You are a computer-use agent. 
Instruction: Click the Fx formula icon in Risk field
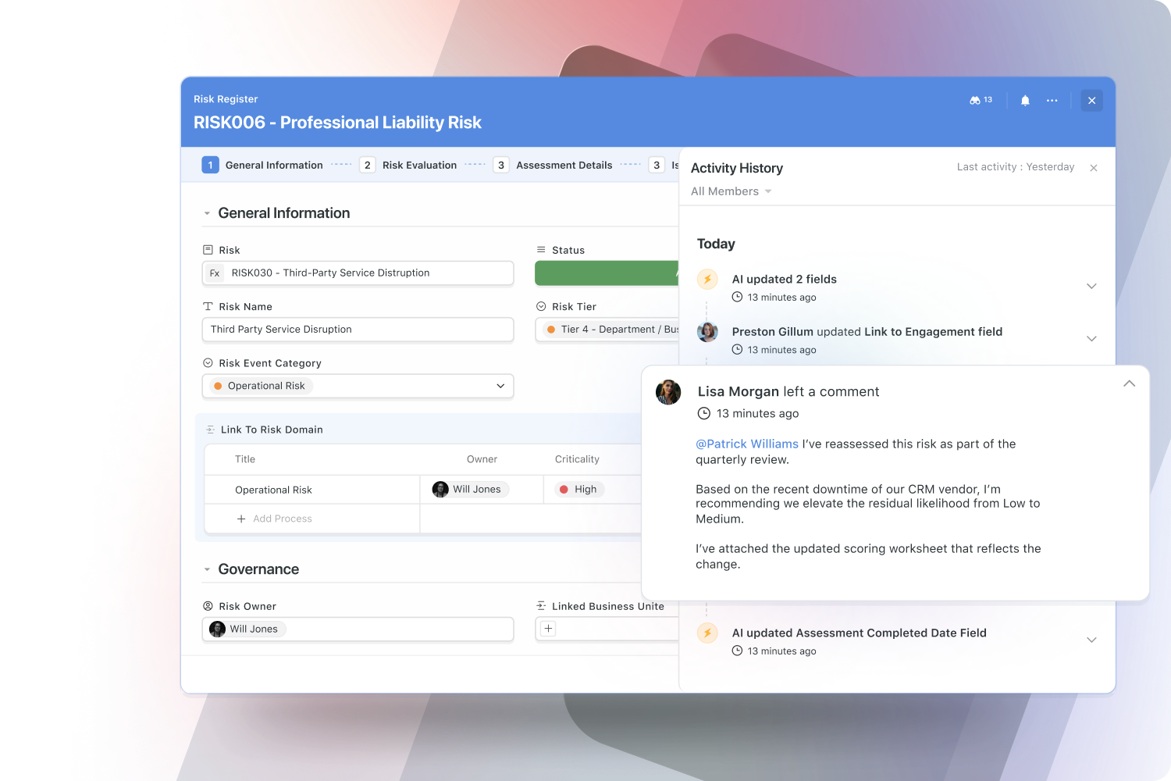pos(215,273)
